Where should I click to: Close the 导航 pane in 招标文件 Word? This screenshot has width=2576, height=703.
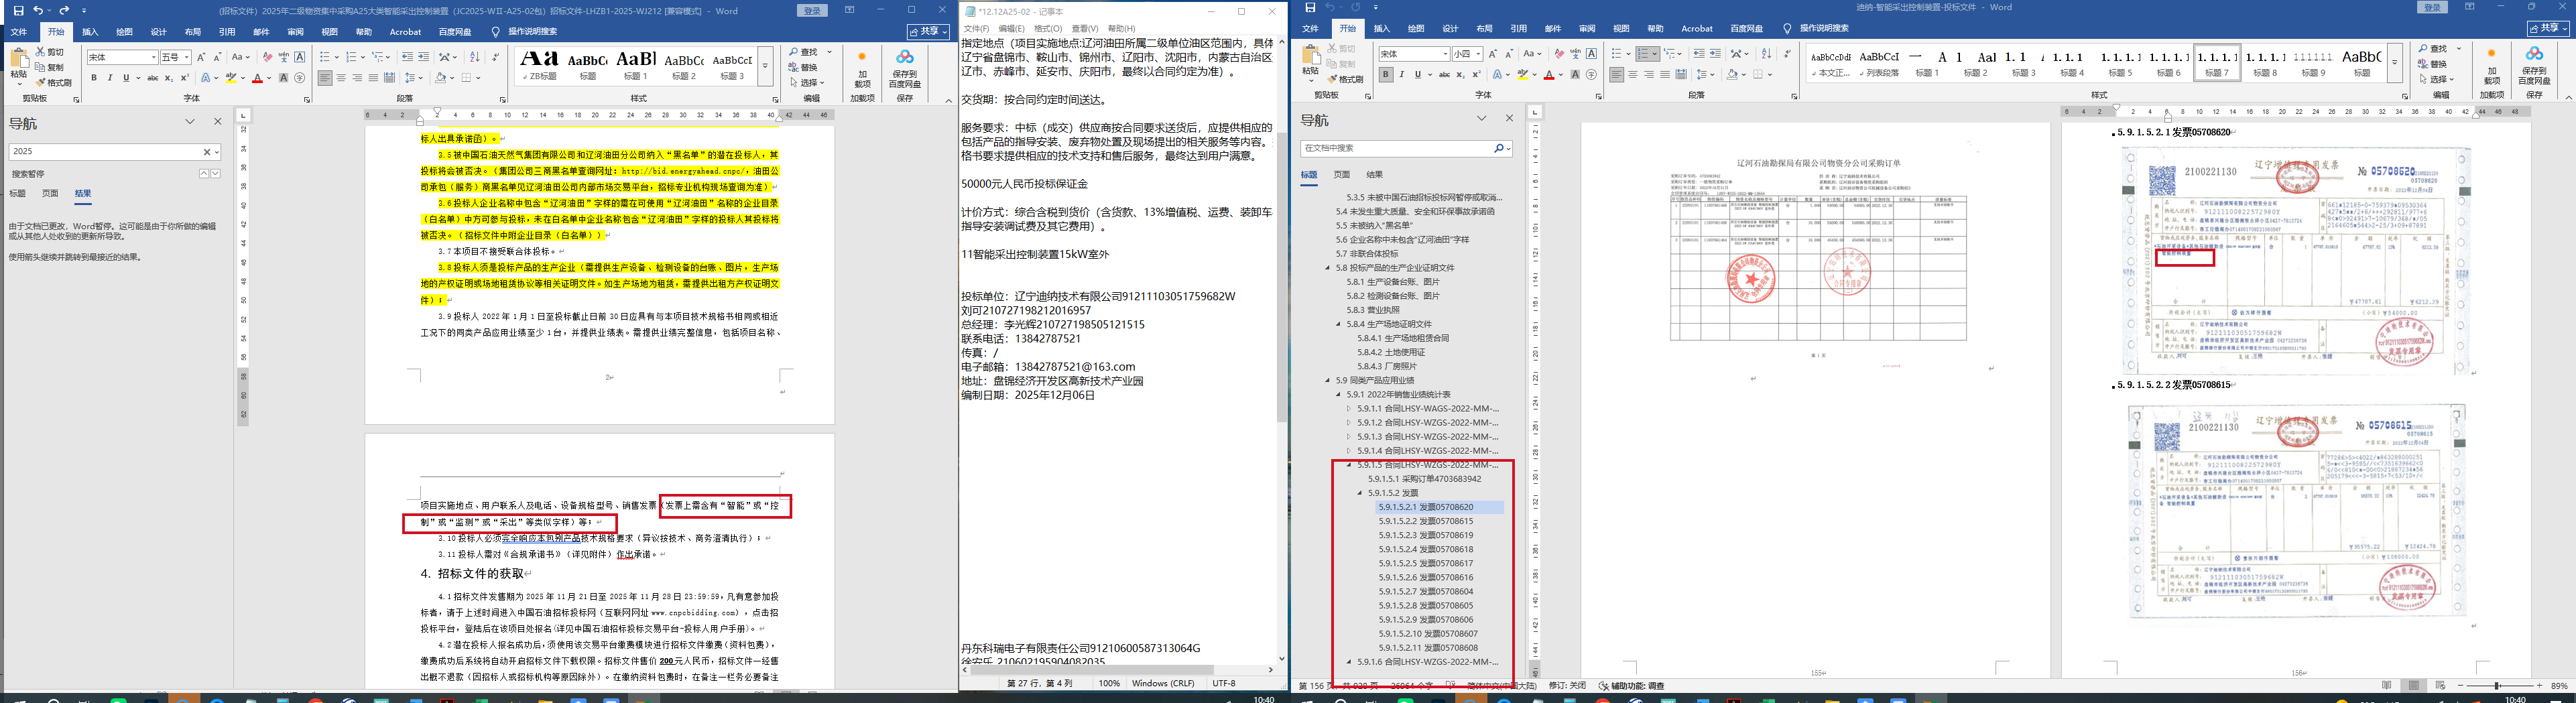(x=218, y=122)
